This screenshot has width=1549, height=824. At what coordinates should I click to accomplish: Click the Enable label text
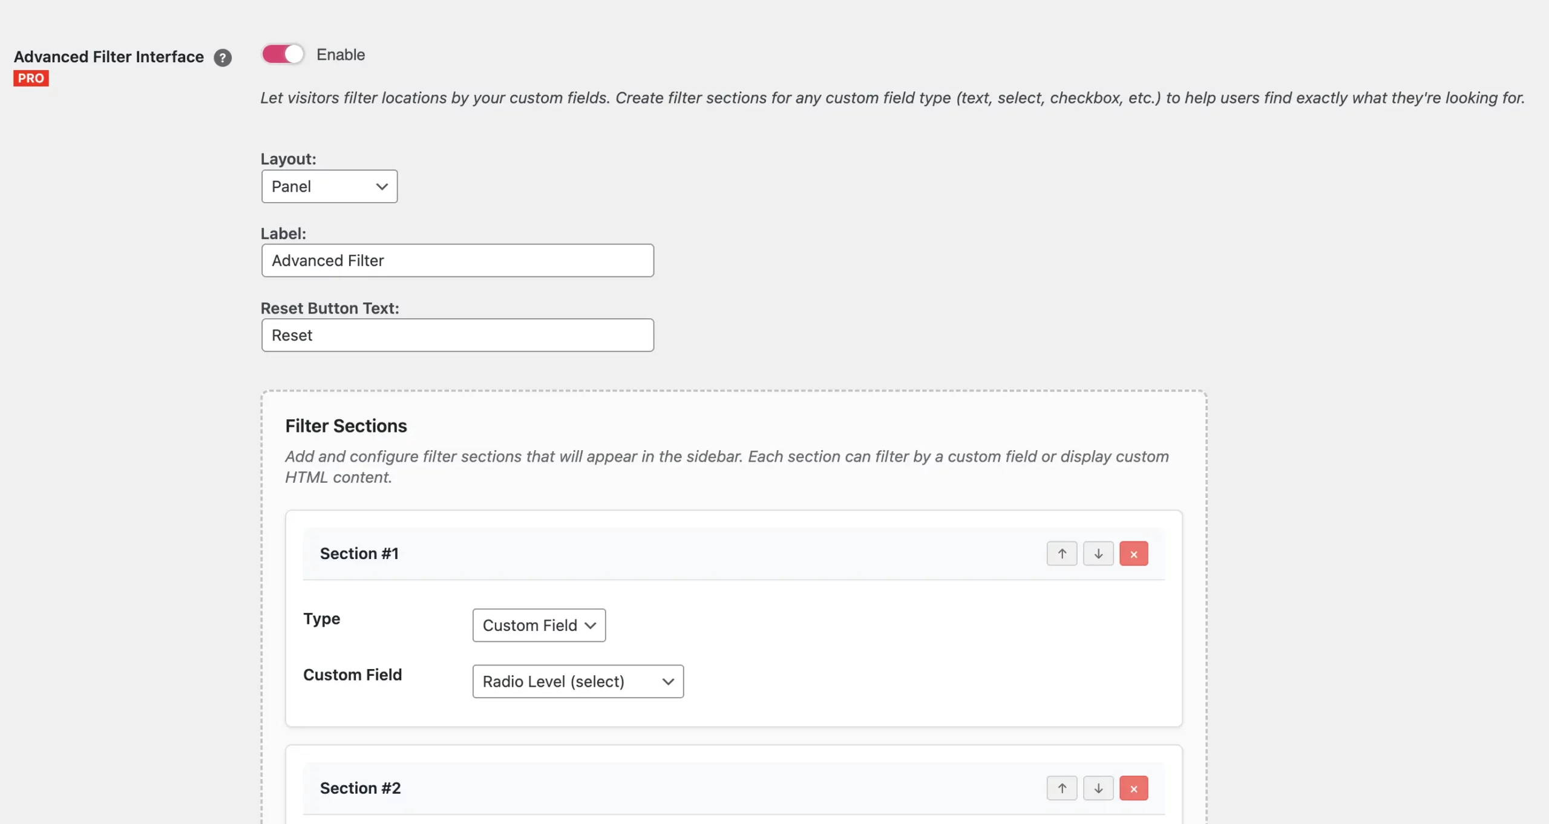(x=341, y=54)
